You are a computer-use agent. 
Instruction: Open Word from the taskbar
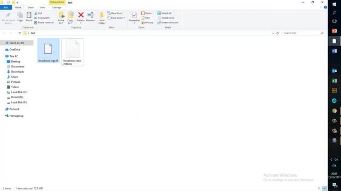pos(334,51)
